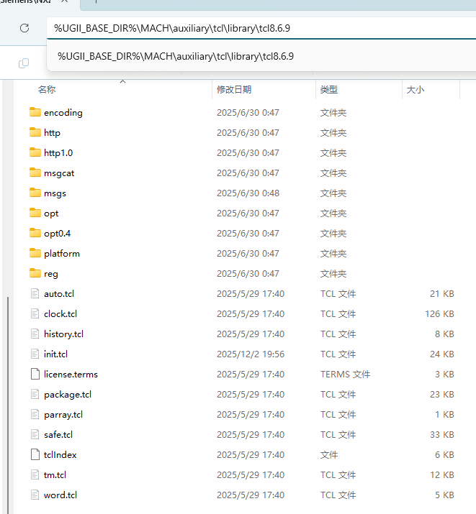Screen dimensions: 476x514
Task: Click the msgcat folder name
Action: (x=59, y=173)
